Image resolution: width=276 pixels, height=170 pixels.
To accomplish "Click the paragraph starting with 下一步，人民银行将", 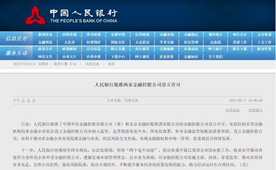I will tap(138, 157).
